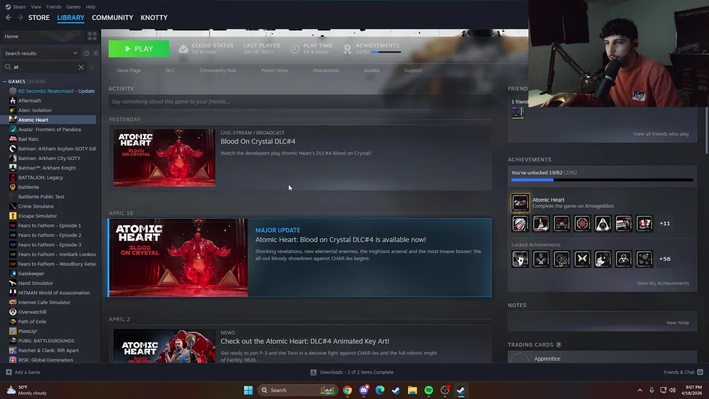This screenshot has height=399, width=709.
Task: Open the major update Blood on Crystal thumbnail
Action: pyautogui.click(x=178, y=258)
